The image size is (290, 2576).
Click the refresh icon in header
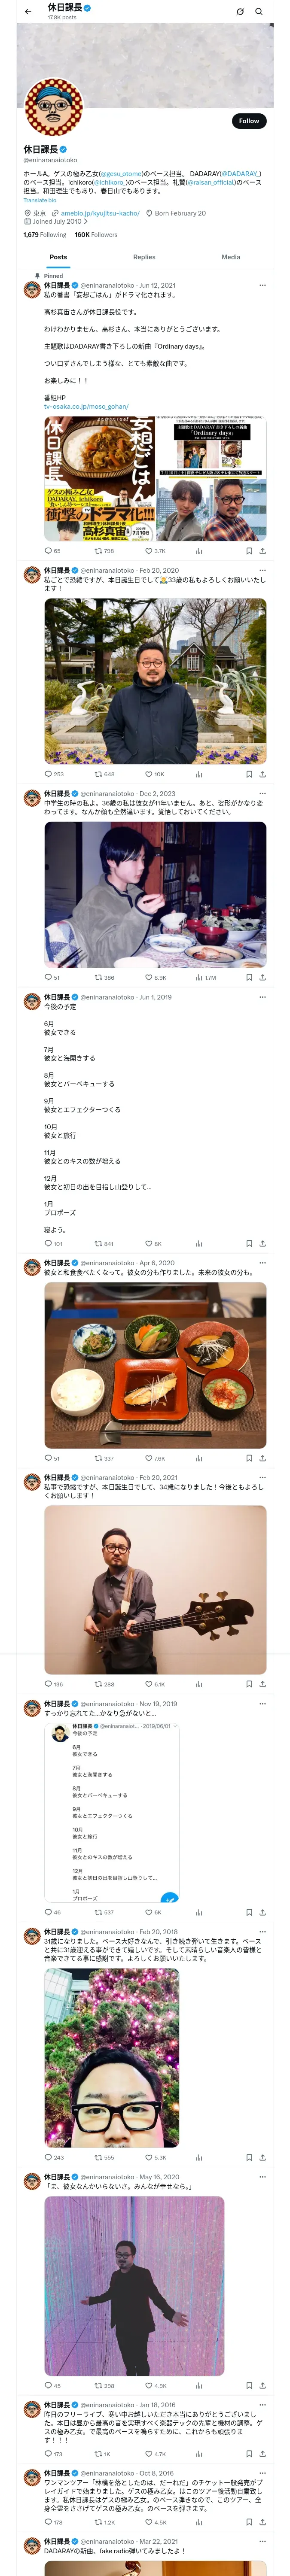pos(240,11)
